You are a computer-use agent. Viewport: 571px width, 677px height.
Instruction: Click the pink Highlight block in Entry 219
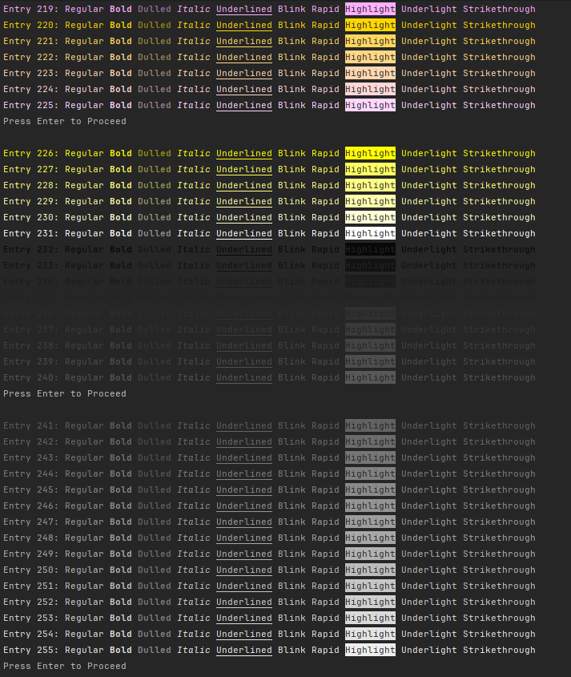(x=370, y=9)
